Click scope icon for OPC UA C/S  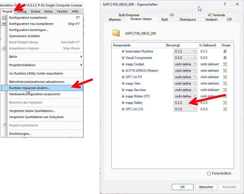225,109
